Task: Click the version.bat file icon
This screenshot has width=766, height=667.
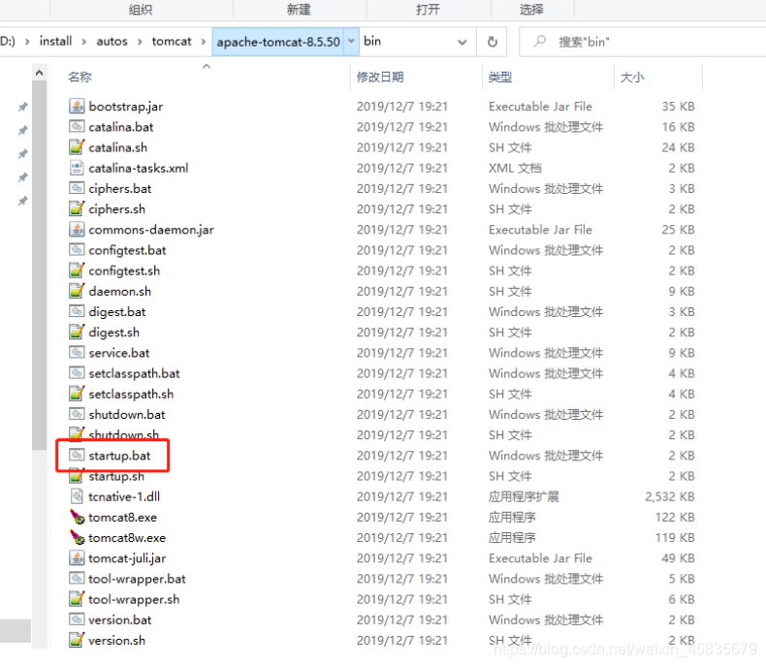Action: (x=77, y=619)
